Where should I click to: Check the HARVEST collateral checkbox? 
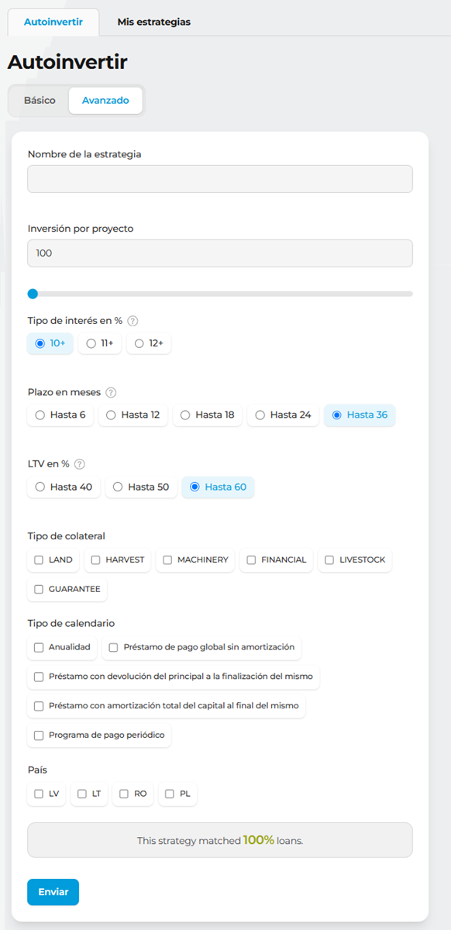[x=96, y=560]
